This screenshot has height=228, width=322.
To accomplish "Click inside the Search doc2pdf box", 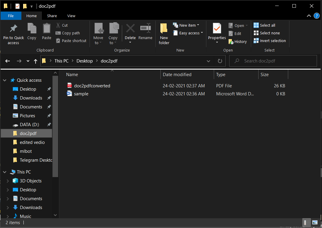I will point(273,61).
